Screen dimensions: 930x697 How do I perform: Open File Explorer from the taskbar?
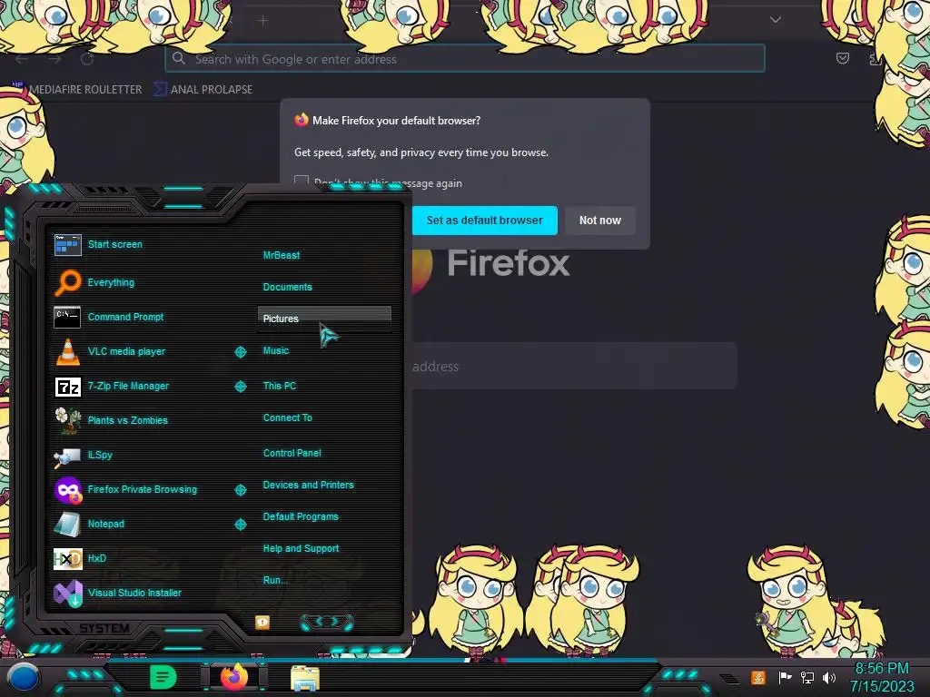305,678
